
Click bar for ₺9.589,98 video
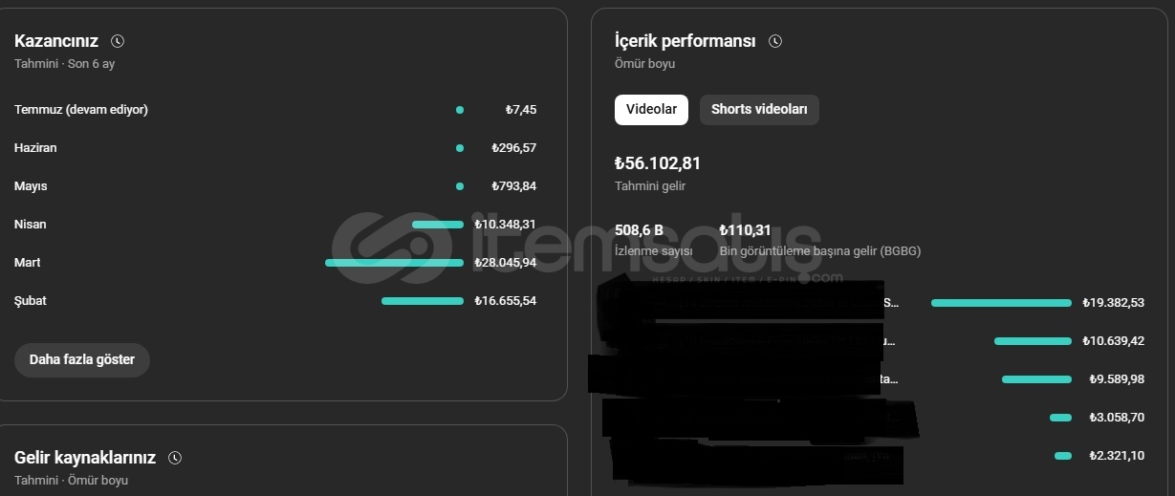tap(1036, 379)
